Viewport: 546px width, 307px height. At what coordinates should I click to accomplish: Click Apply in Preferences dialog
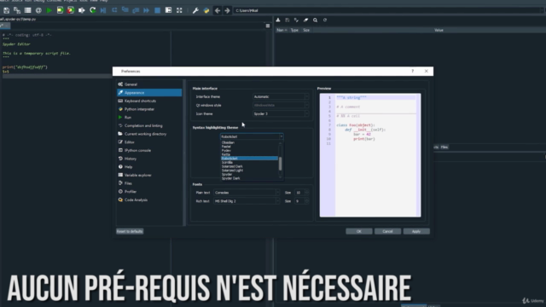pyautogui.click(x=416, y=231)
